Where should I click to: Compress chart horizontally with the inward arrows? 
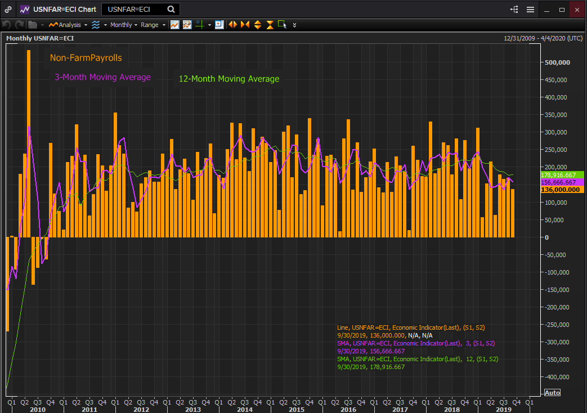pyautogui.click(x=245, y=25)
